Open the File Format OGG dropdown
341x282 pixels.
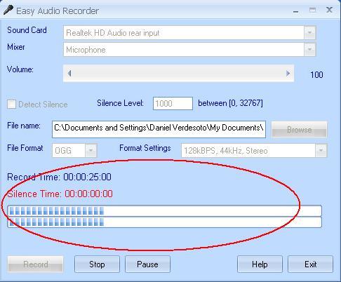[x=74, y=150]
